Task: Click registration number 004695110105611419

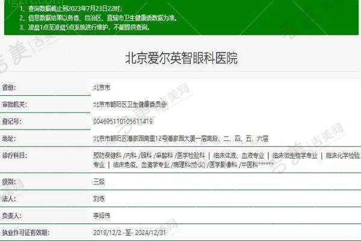Action: tap(123, 121)
